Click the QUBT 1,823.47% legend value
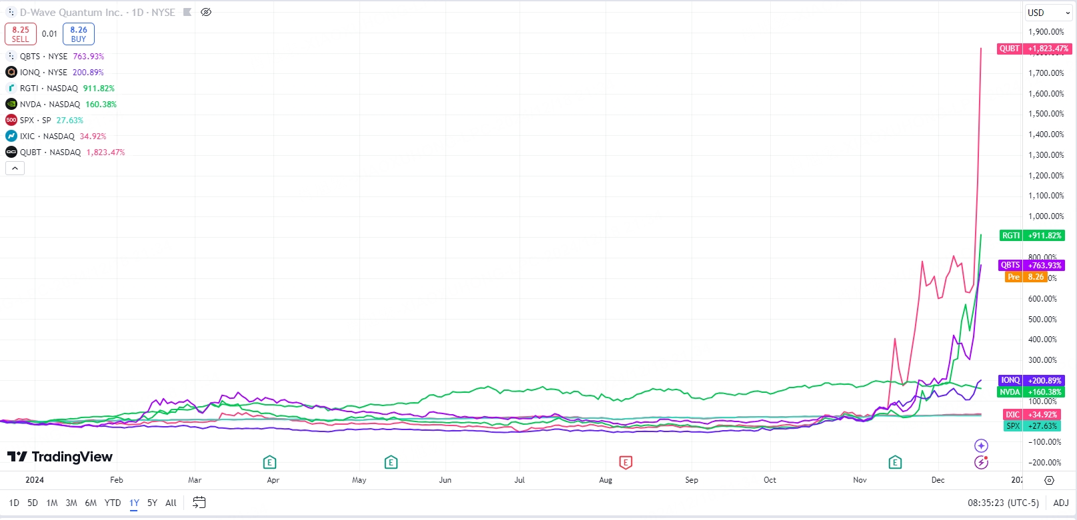 coord(105,152)
